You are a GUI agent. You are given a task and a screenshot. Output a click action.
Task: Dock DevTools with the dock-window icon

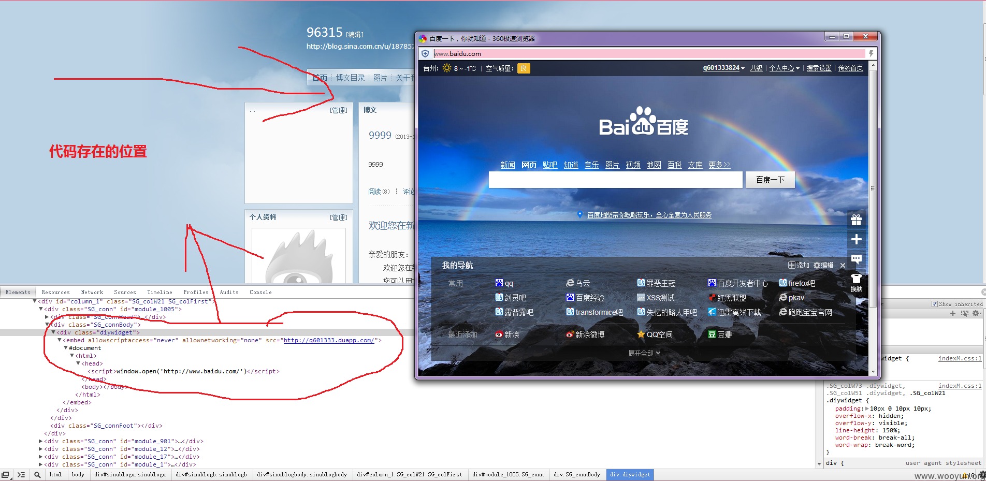coord(5,474)
